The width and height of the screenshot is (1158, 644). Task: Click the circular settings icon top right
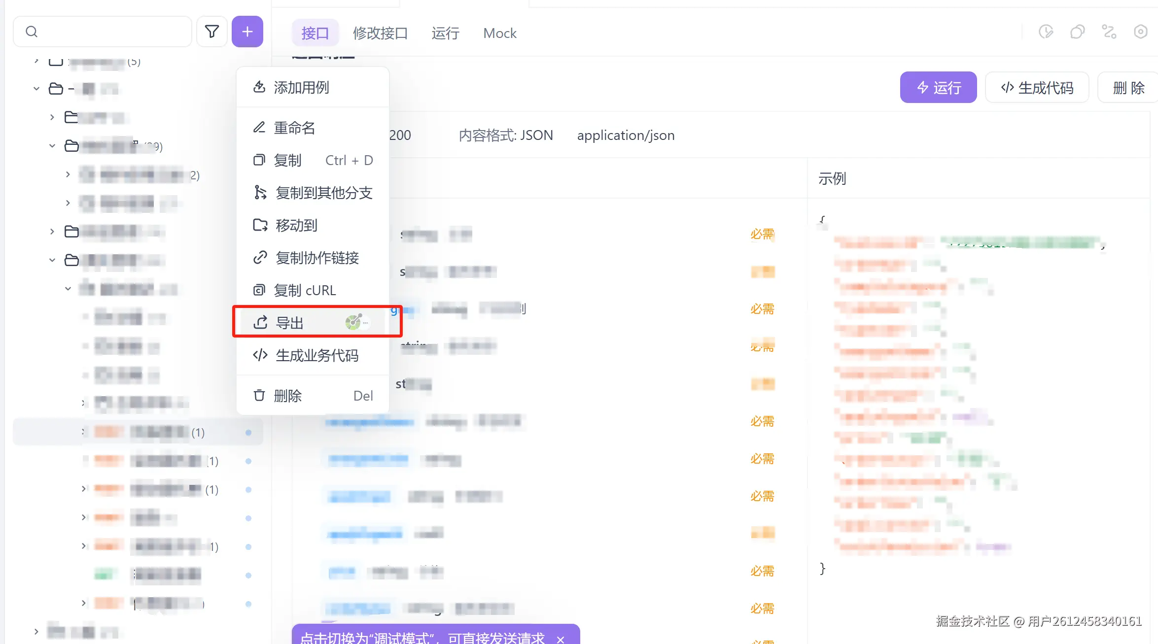[1140, 32]
